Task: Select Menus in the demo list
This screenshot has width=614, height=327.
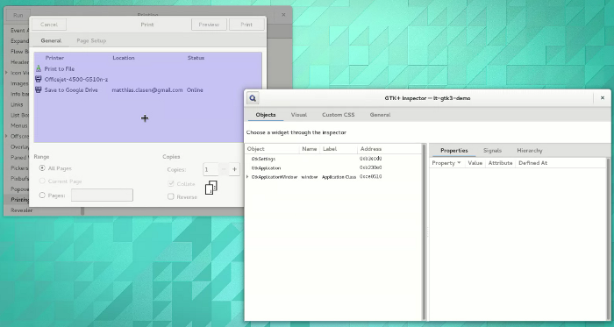Action: (18, 125)
